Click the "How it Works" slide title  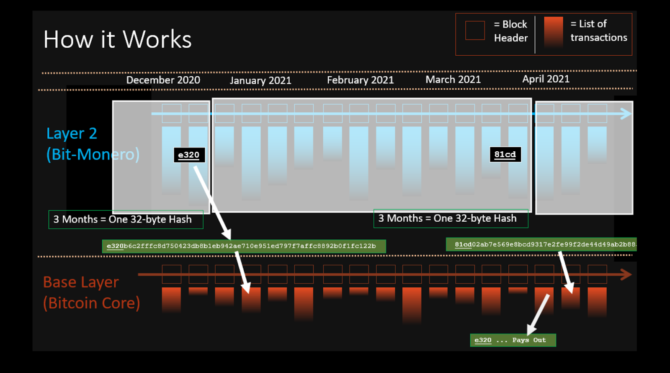point(117,39)
